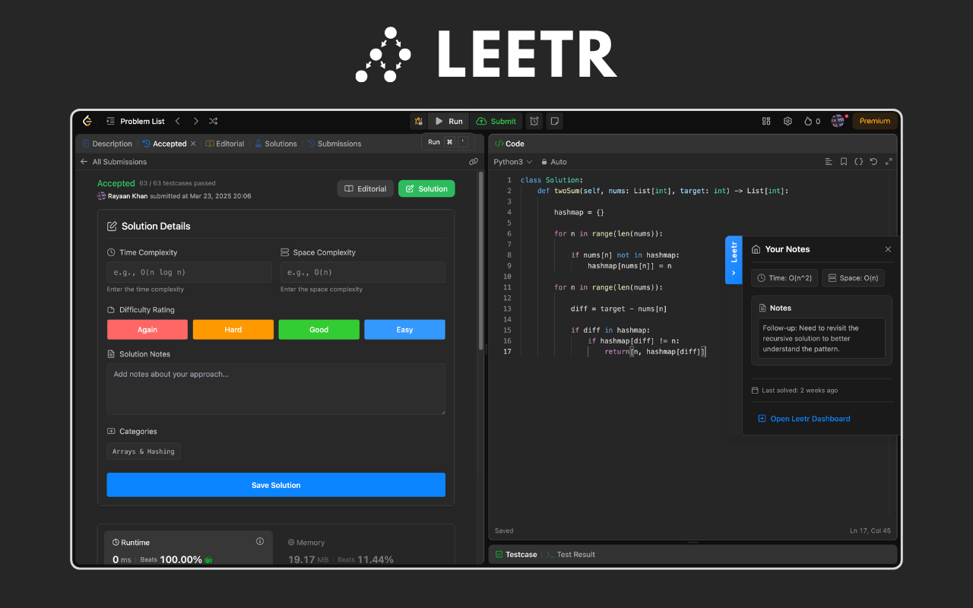
Task: Open the Problem List panel
Action: click(x=135, y=121)
